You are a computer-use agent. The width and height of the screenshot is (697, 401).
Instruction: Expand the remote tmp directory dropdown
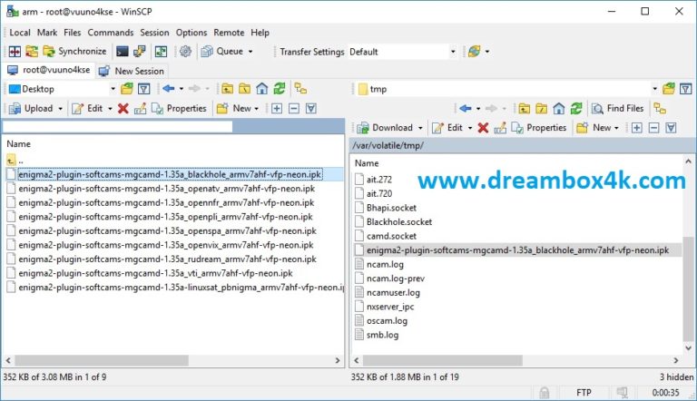pos(653,89)
